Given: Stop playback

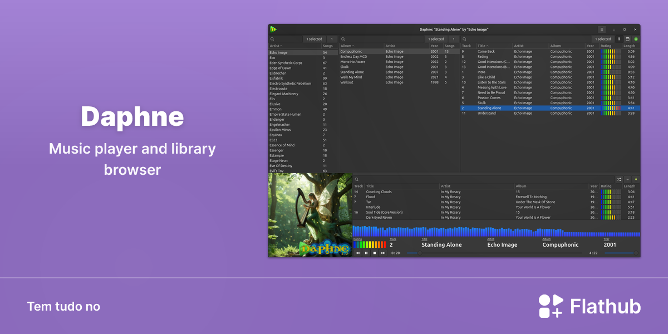Looking at the screenshot, I should click(375, 253).
